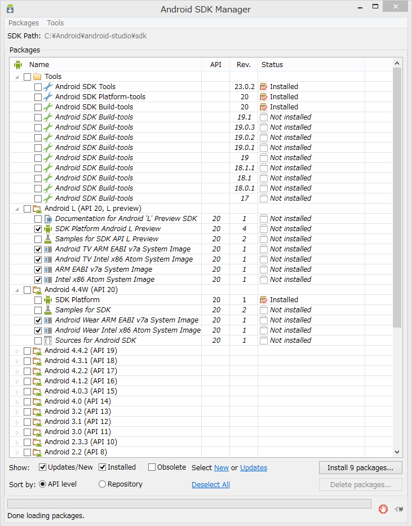Click the Sources for Android SDK braces icon
This screenshot has height=526, width=412.
(x=48, y=341)
